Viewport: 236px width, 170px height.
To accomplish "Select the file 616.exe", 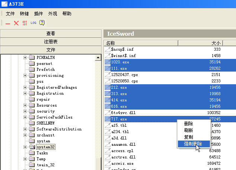I will pos(119,106).
